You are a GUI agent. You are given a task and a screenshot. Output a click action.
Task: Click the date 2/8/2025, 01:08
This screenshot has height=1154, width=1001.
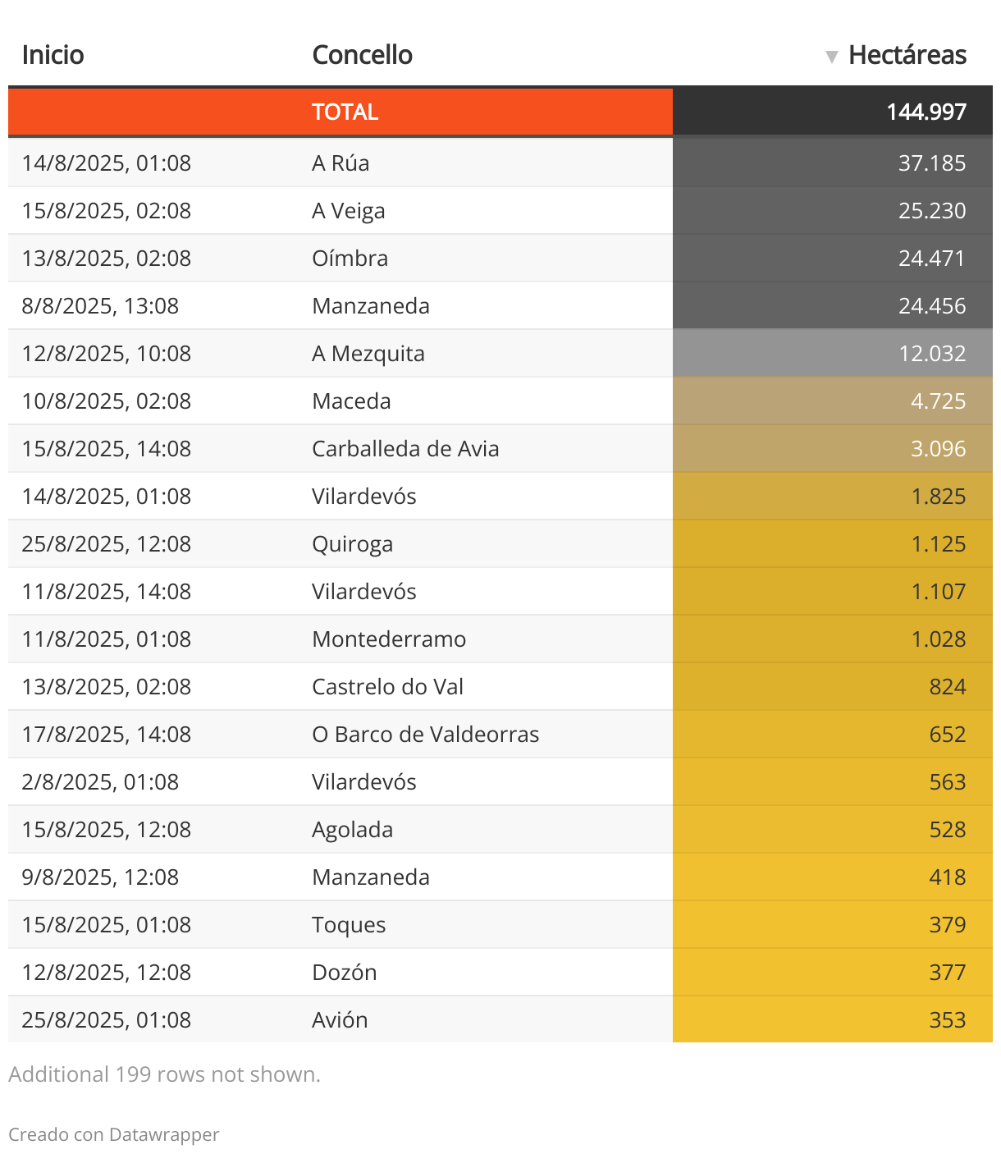tap(100, 782)
